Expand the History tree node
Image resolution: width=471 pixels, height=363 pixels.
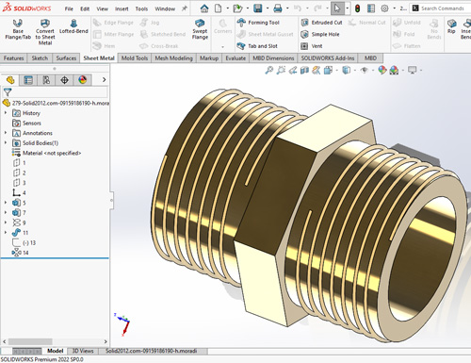pyautogui.click(x=6, y=113)
